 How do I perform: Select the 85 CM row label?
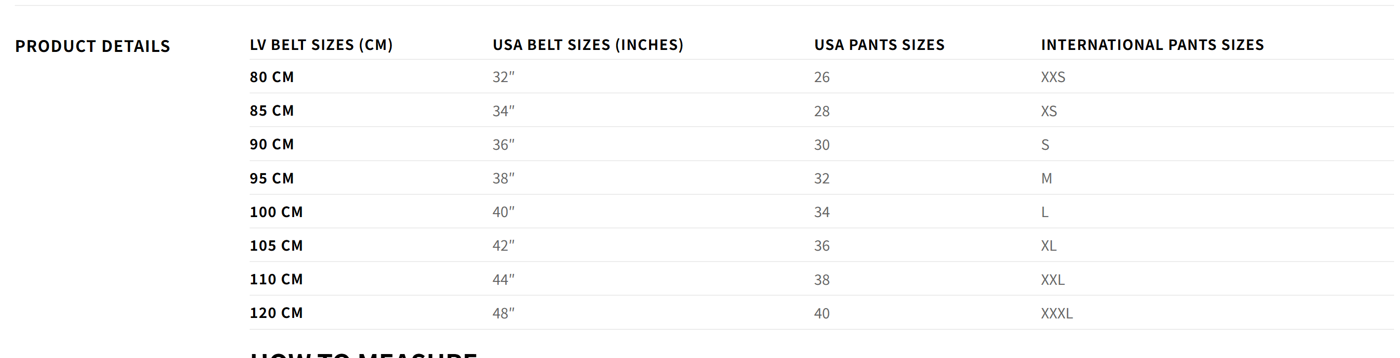271,111
